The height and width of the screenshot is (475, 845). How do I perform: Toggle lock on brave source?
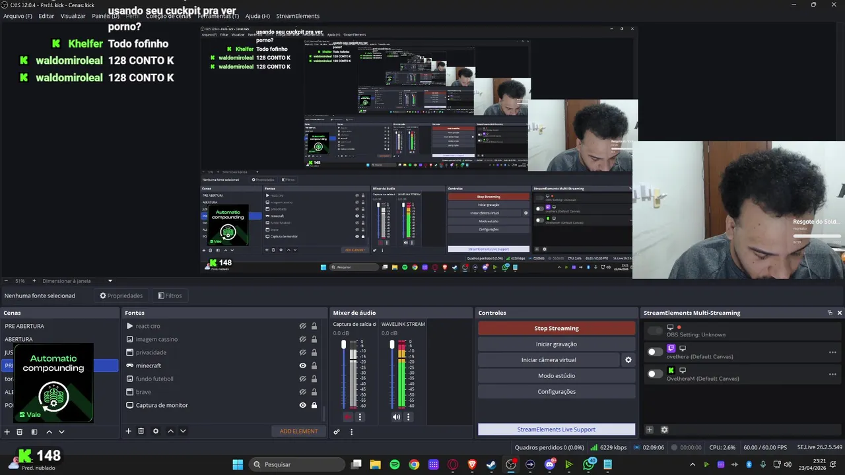click(x=314, y=392)
